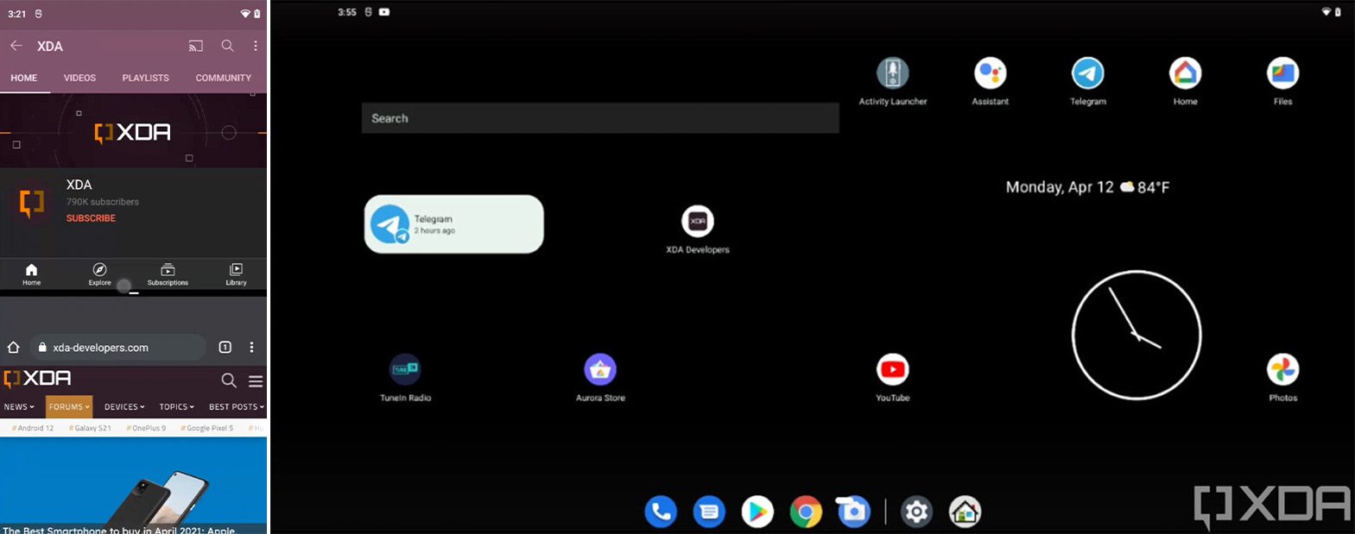Expand the NEWS dropdown menu
This screenshot has width=1355, height=534.
coord(19,406)
